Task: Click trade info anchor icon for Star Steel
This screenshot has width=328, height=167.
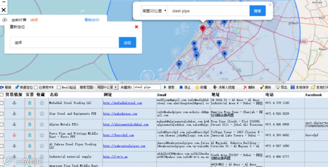Action: click(x=14, y=114)
